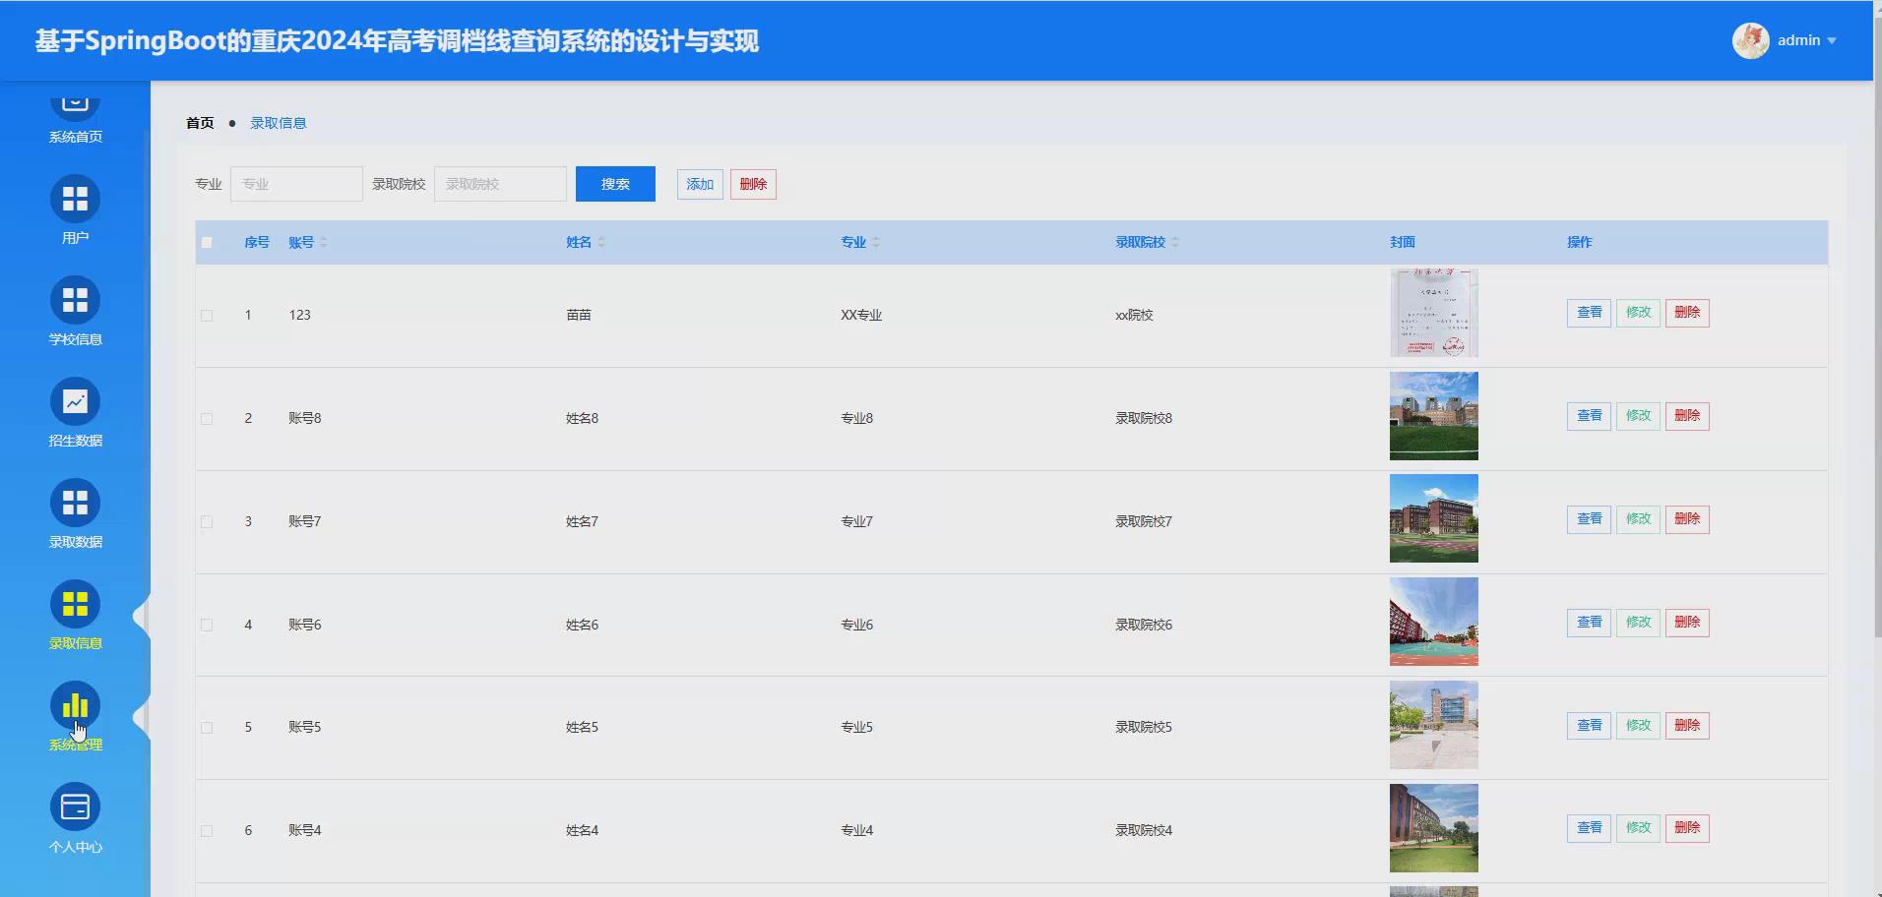Screen dimensions: 1882x897
Task: Click inside the 专业 search field
Action: pyautogui.click(x=295, y=184)
